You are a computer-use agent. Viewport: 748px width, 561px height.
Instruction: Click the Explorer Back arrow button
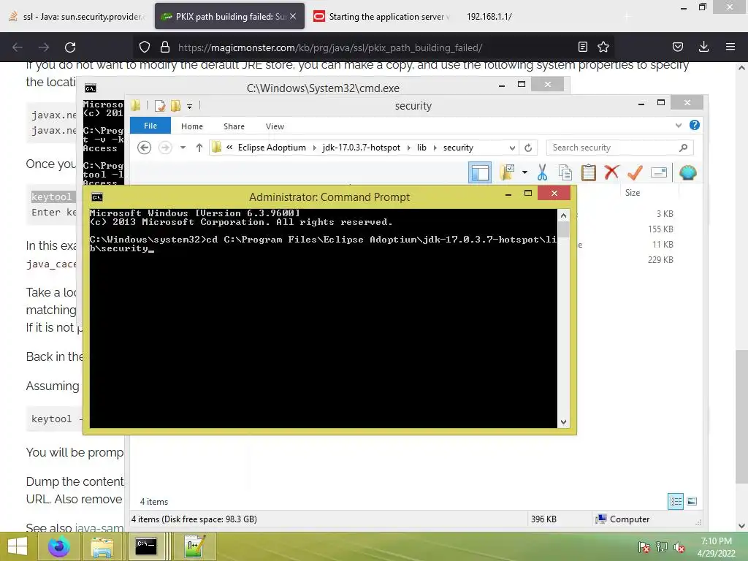144,148
